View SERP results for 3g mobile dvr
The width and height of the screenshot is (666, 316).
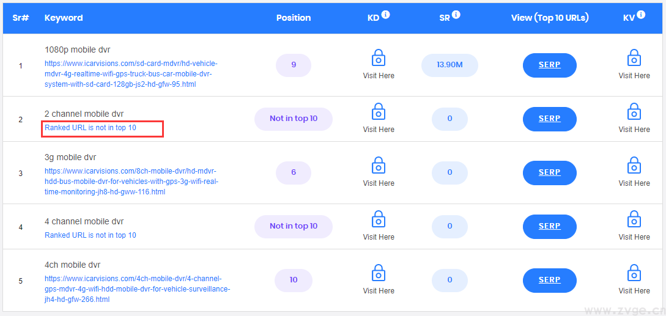(549, 172)
